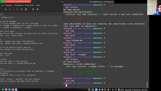Click line 'user.email // cauemustafa@live.com'
161x91 pixels.
click(x=18, y=63)
